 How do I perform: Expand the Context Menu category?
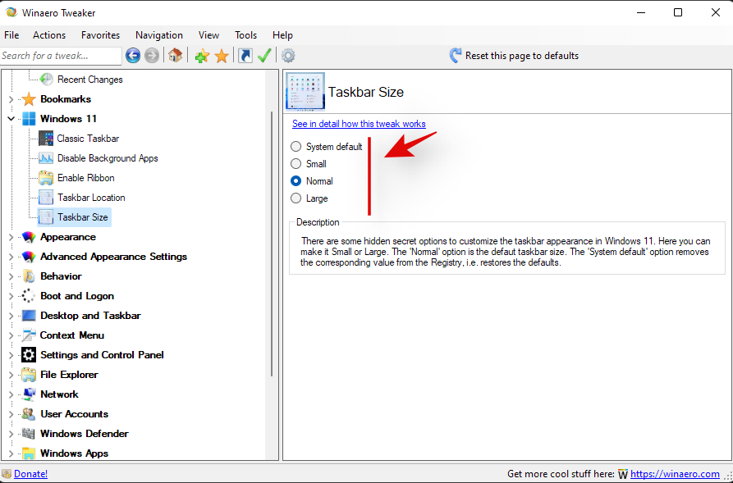pos(11,335)
